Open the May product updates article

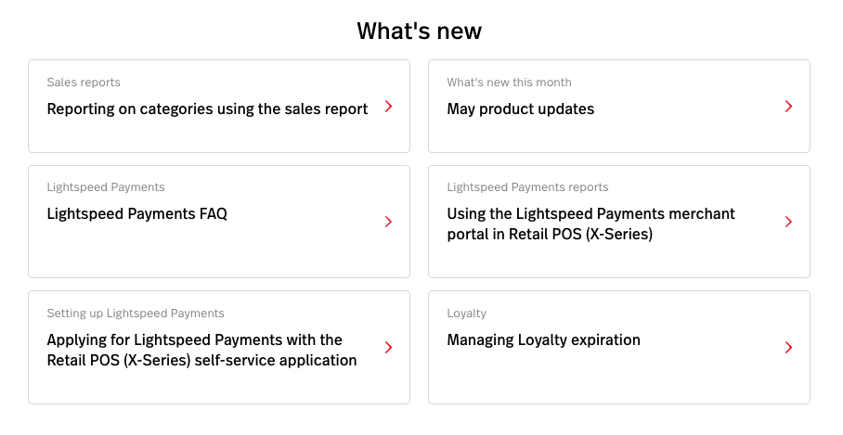(520, 109)
